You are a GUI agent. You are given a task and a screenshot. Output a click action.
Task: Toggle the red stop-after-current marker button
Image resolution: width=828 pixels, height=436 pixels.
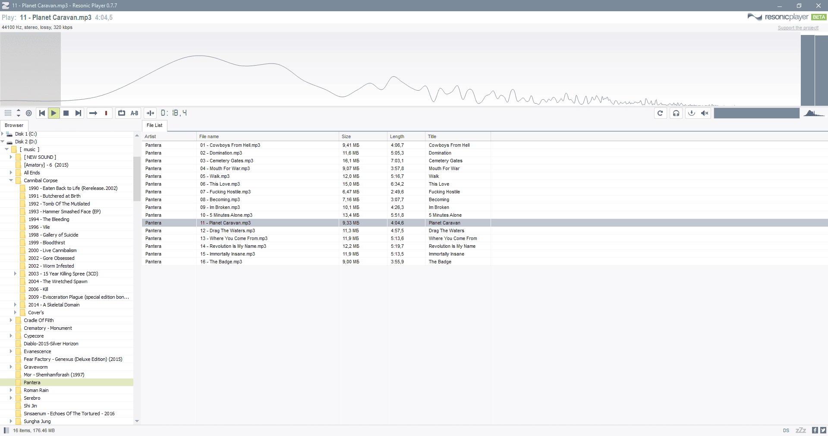pyautogui.click(x=106, y=113)
